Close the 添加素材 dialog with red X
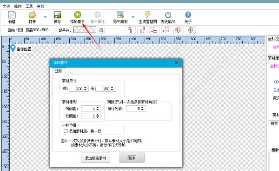 [176, 62]
